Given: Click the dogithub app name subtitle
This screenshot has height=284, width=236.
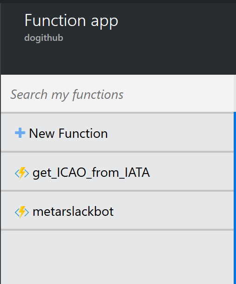Looking at the screenshot, I should point(44,38).
